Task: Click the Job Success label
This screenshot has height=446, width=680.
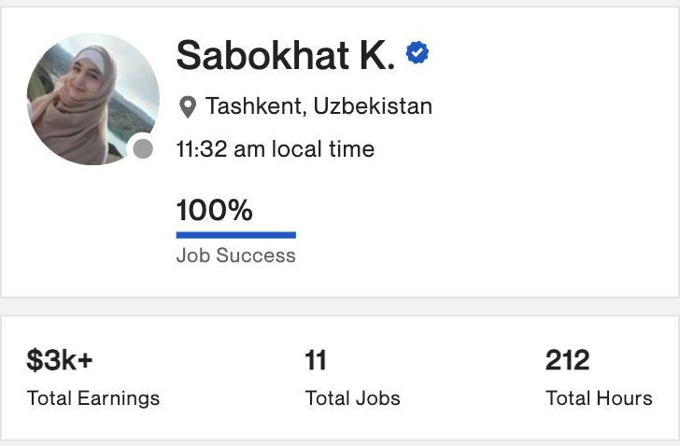Action: coord(235,256)
